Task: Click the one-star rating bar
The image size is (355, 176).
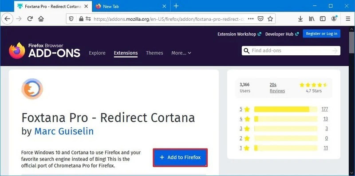Action: 286,148
